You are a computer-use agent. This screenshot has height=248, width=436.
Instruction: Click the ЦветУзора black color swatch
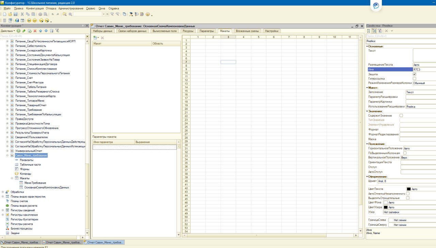point(386,207)
